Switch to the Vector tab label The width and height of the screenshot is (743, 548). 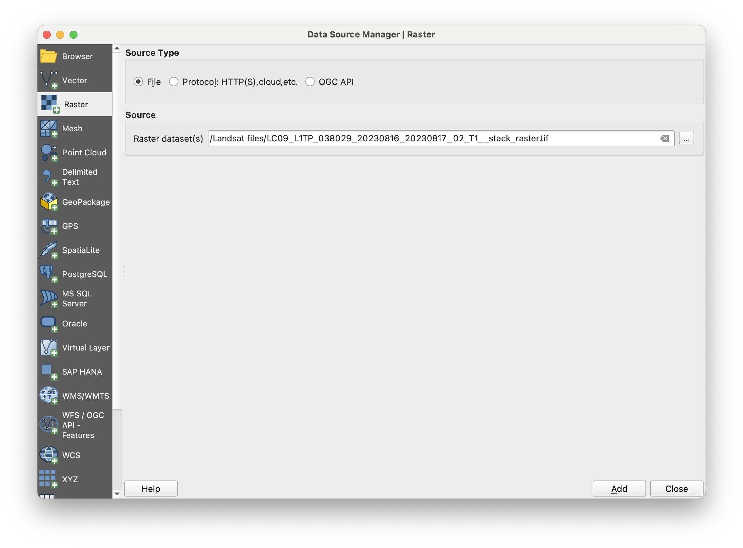coord(75,80)
